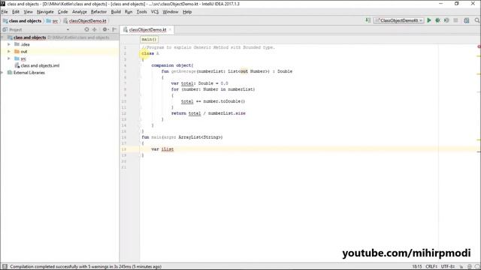481x270 pixels.
Task: Open the Hector inspections icon
Action: (470, 267)
